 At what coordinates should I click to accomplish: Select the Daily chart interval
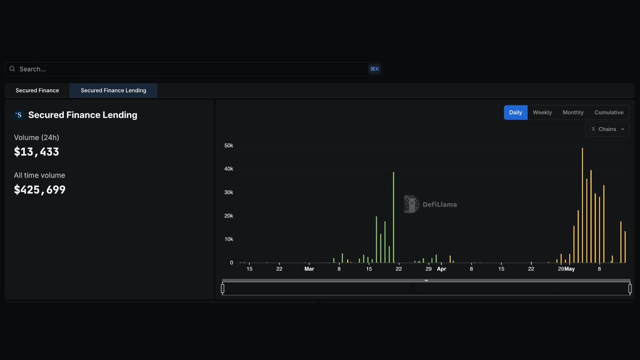click(516, 113)
